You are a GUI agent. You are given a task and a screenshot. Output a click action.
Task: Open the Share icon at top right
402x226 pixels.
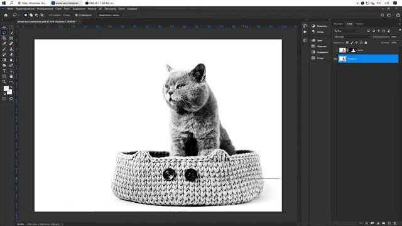pos(398,15)
